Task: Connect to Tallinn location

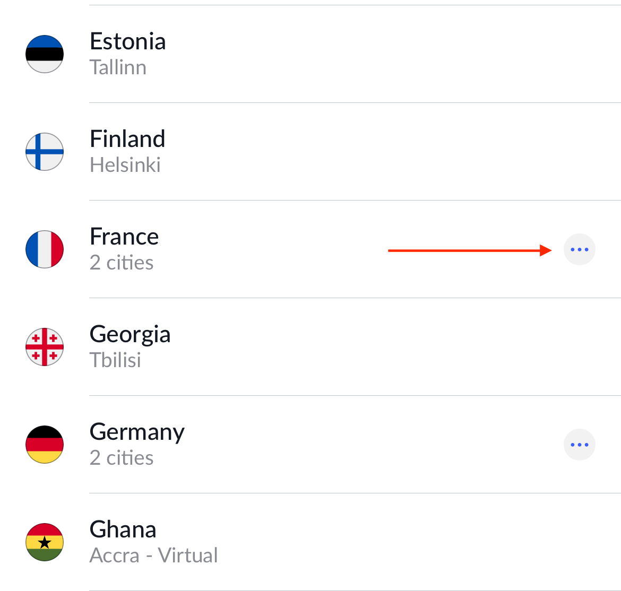Action: pos(118,67)
